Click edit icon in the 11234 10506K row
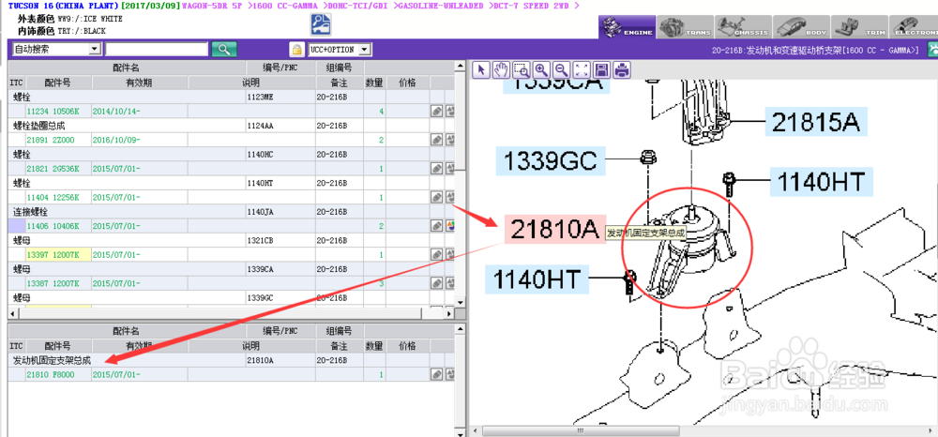938x437 pixels. tap(437, 112)
